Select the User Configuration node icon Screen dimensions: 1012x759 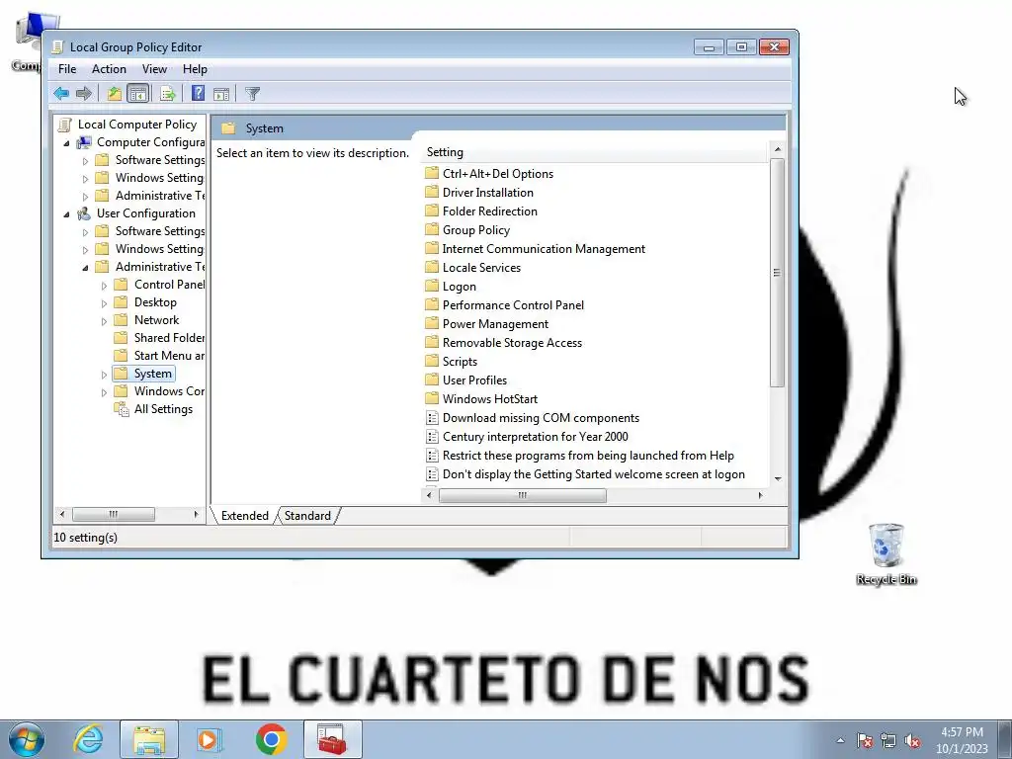pos(84,213)
